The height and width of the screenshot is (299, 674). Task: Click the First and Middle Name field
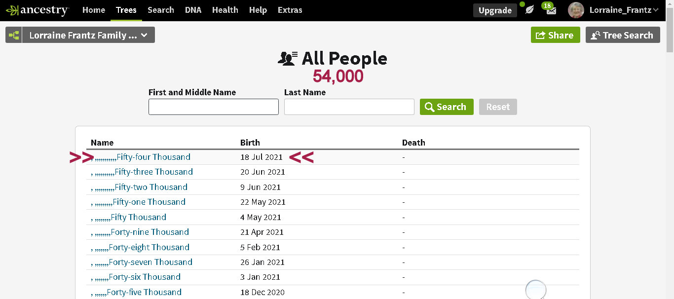tap(213, 107)
